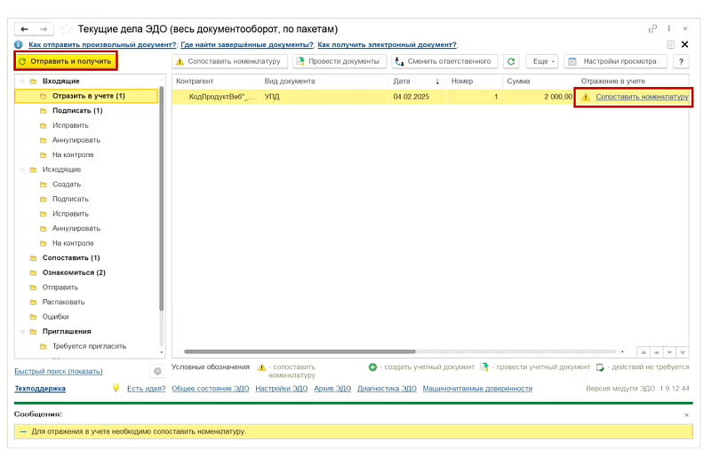
Task: Select the Входящие folder
Action: coord(60,82)
